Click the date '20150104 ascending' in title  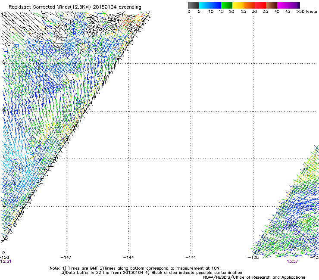pyautogui.click(x=117, y=7)
